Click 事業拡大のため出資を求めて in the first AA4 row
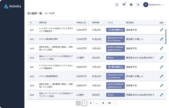The width and height of the screenshot is (169, 108). pyautogui.click(x=140, y=58)
